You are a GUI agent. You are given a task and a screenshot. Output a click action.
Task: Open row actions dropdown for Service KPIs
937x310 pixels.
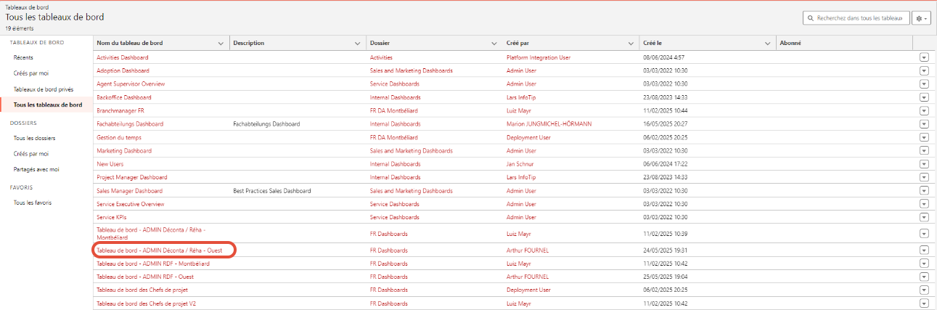coord(924,218)
